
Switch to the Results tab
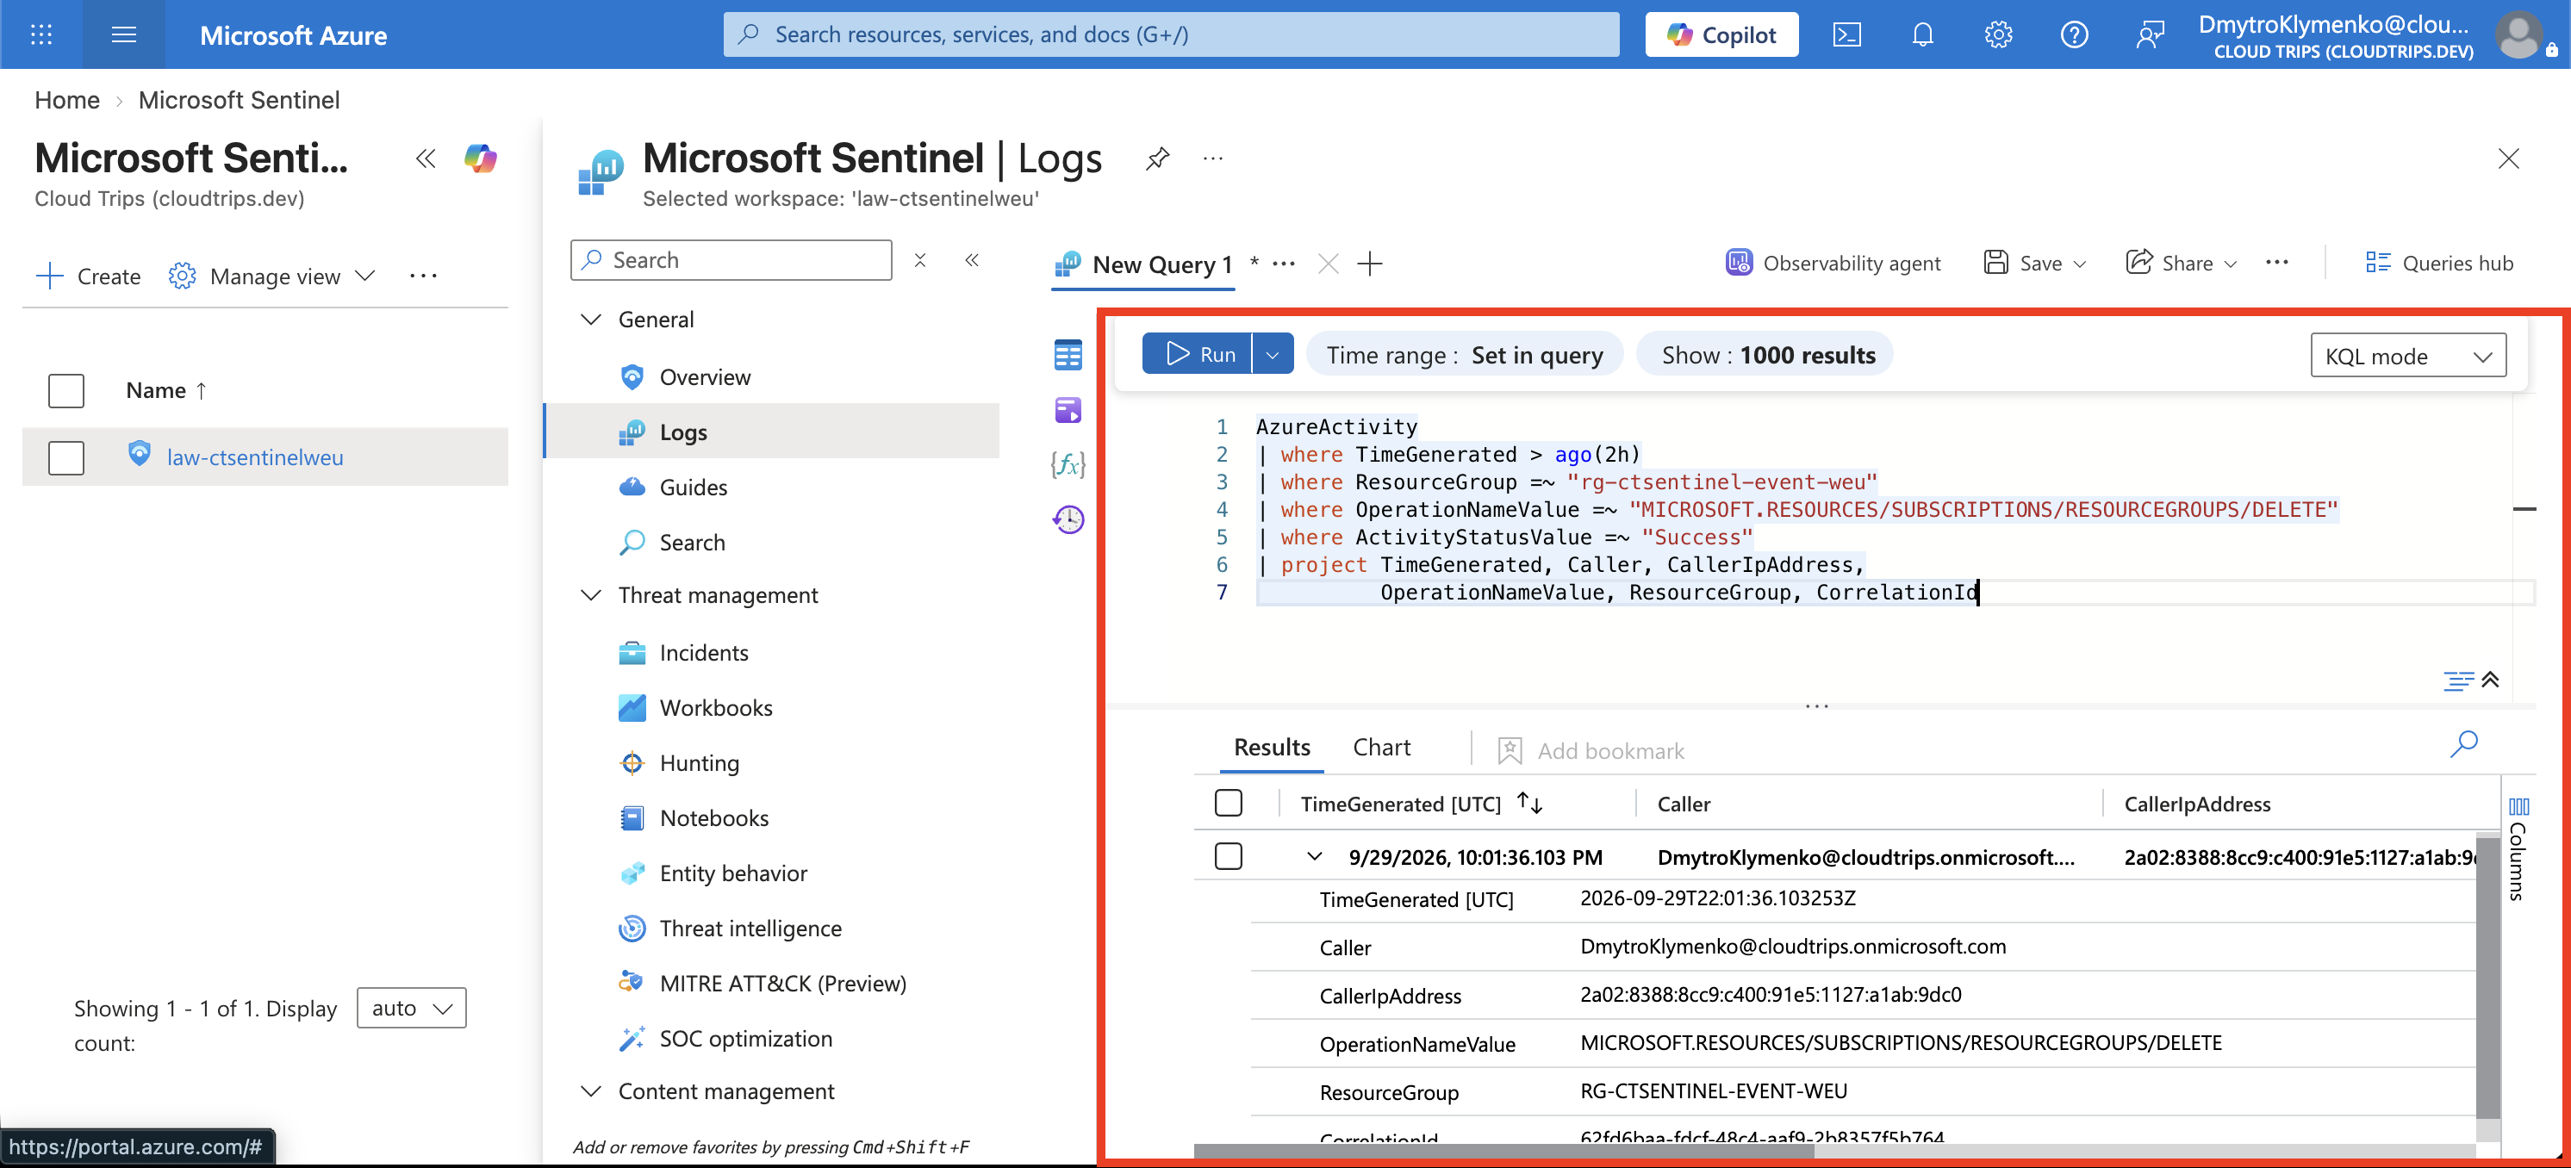[1272, 747]
